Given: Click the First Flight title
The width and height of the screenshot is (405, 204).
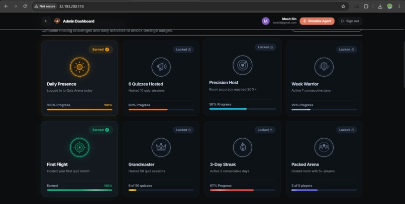Looking at the screenshot, I should [57, 164].
